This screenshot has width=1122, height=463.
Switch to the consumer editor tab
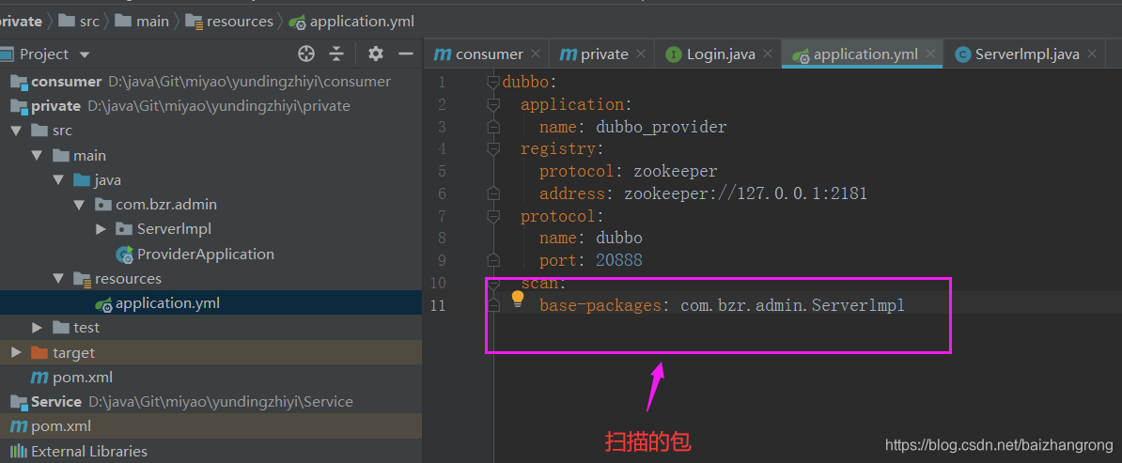point(489,54)
